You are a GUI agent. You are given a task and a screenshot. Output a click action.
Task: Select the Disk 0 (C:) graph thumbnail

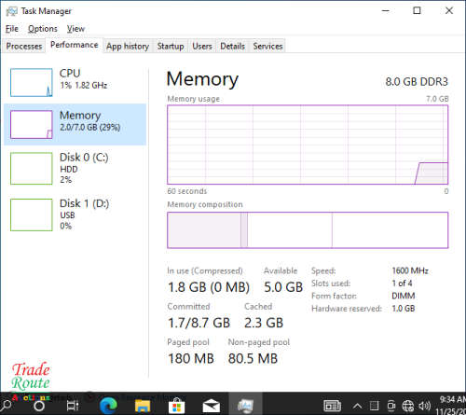[x=31, y=168]
